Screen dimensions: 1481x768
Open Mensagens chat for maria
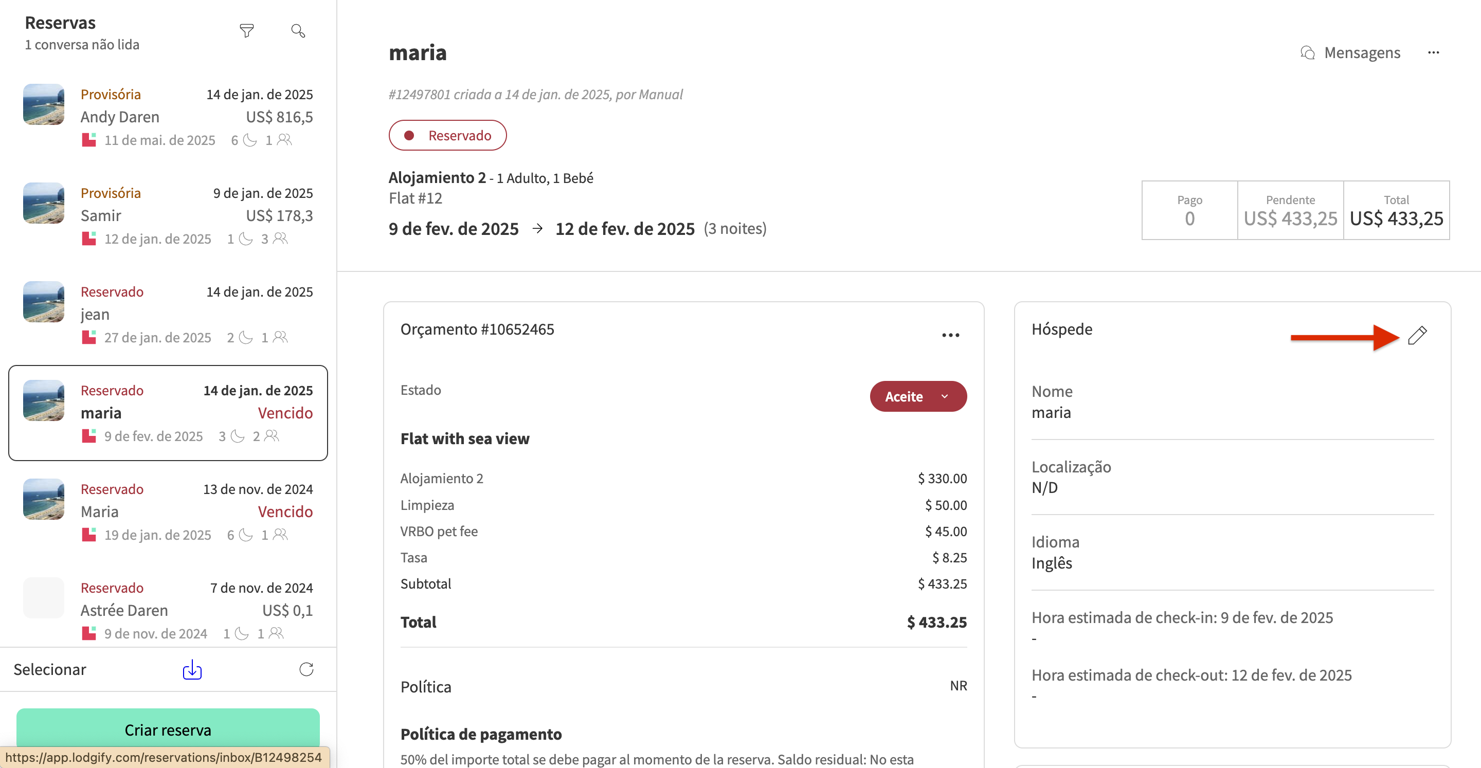point(1350,53)
